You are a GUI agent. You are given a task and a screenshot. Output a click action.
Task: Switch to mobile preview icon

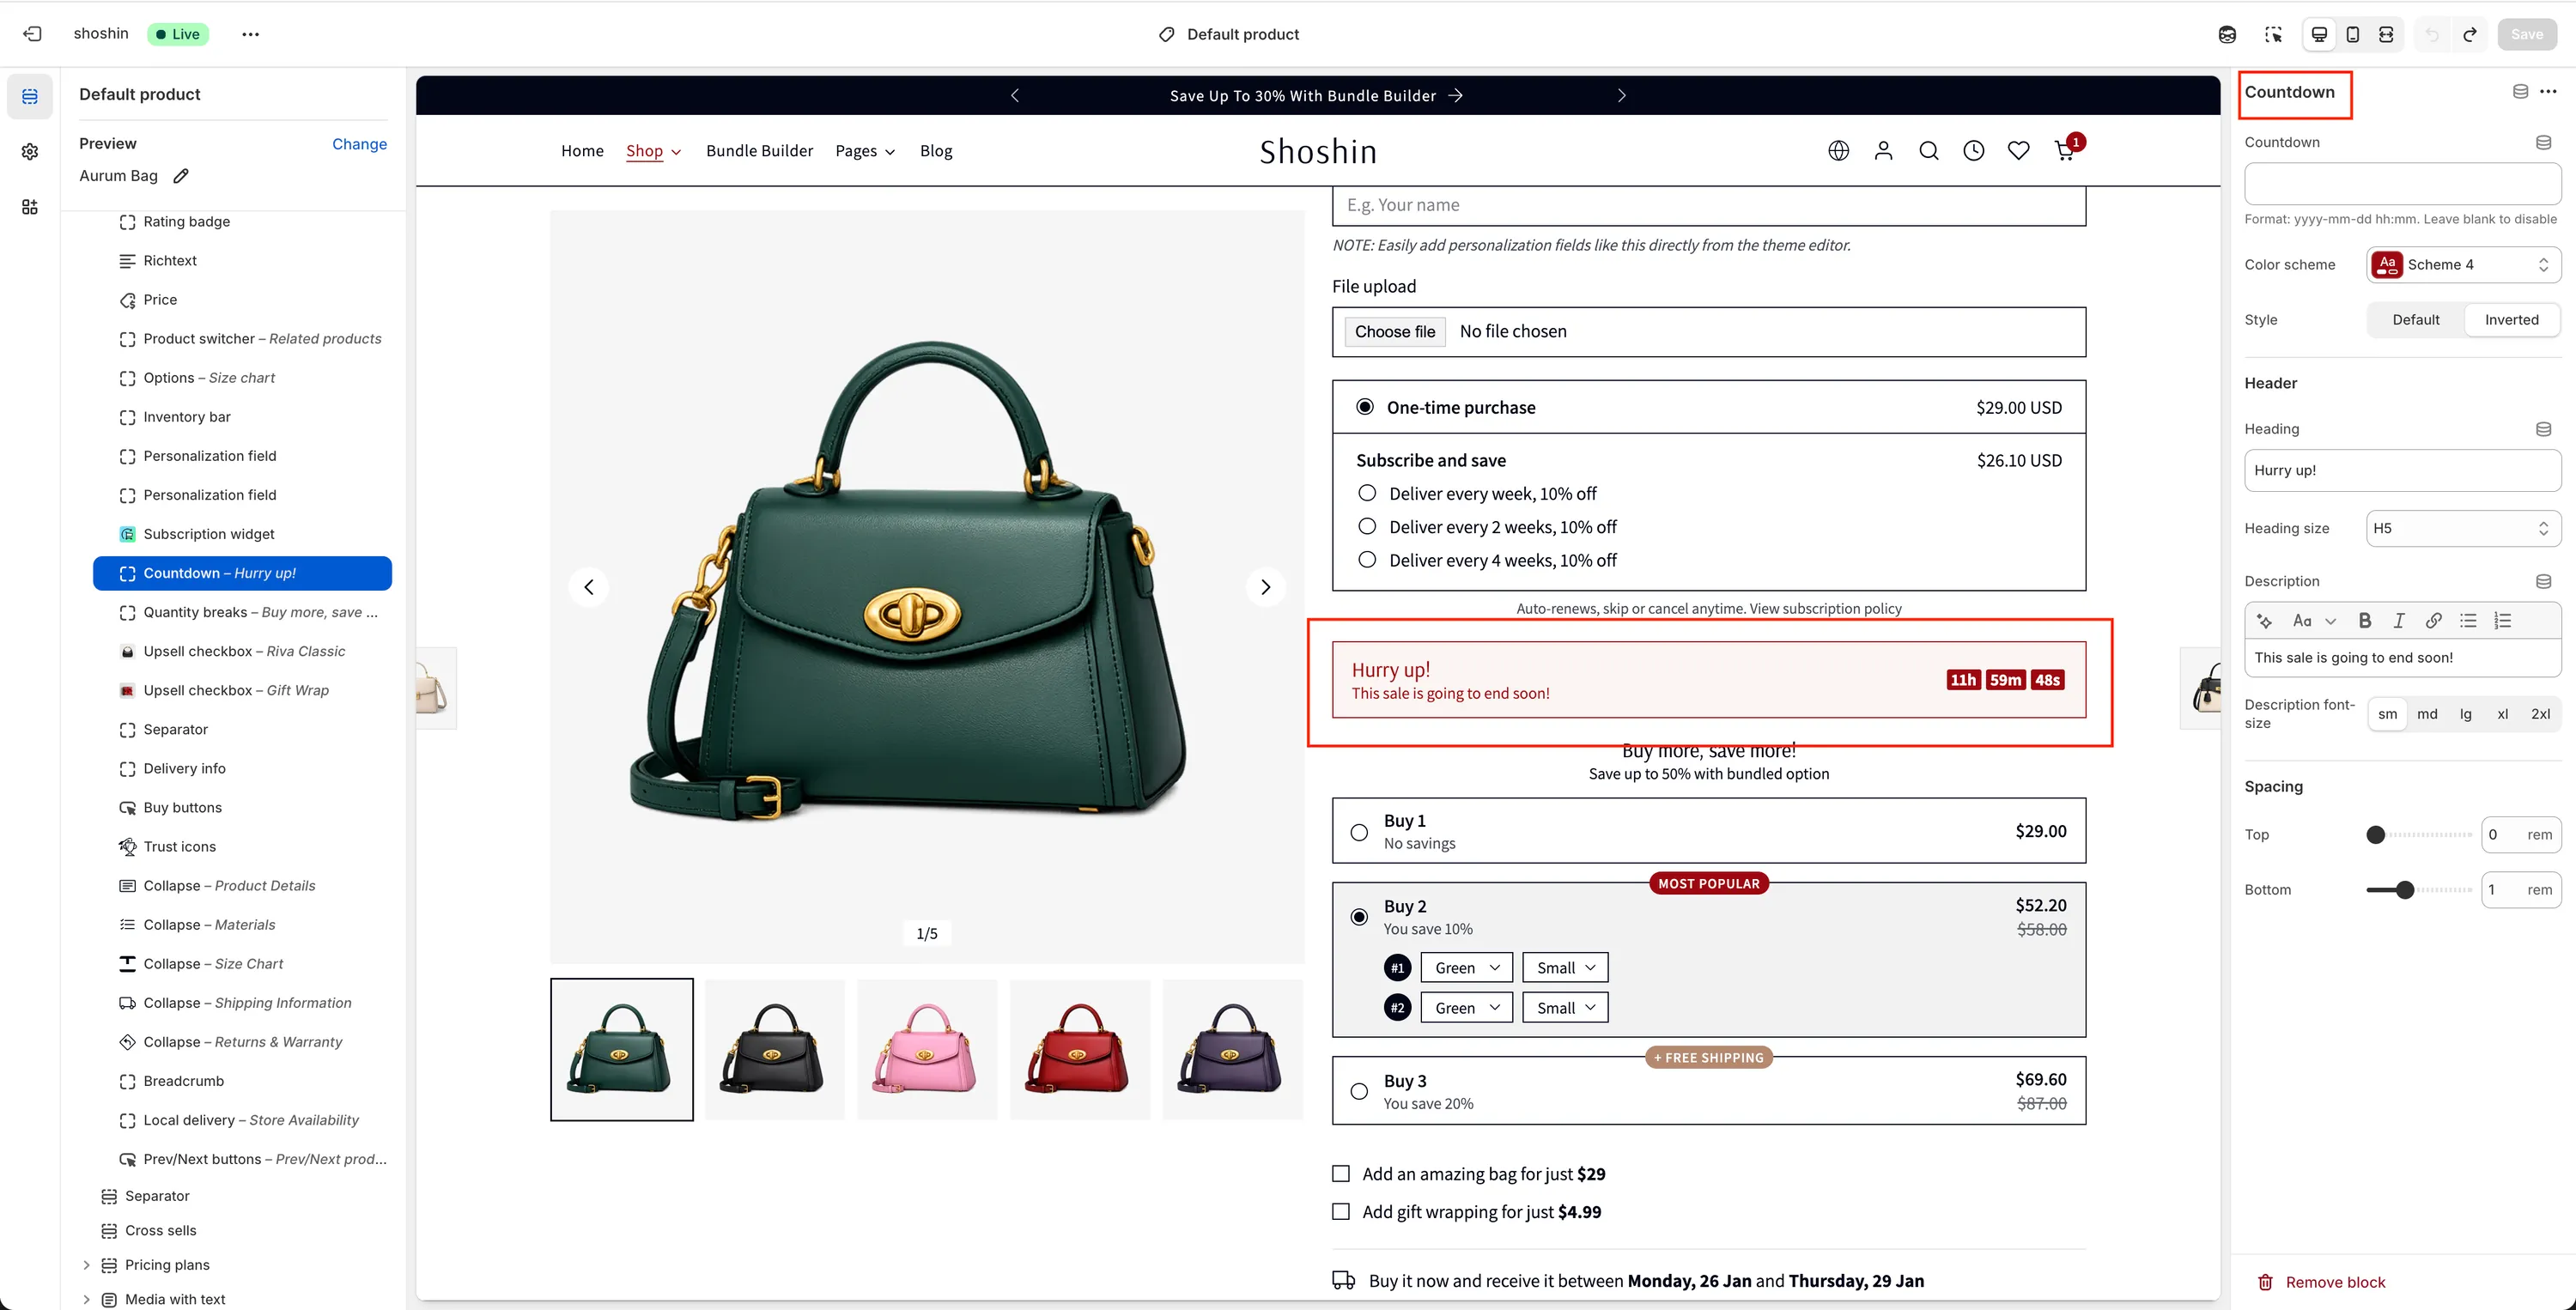pos(2352,34)
